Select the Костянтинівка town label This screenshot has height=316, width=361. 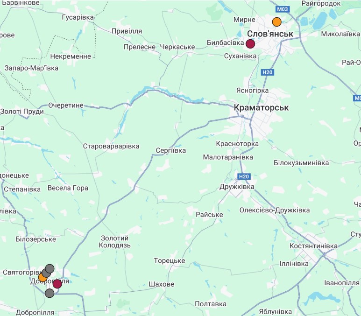pyautogui.click(x=313, y=246)
